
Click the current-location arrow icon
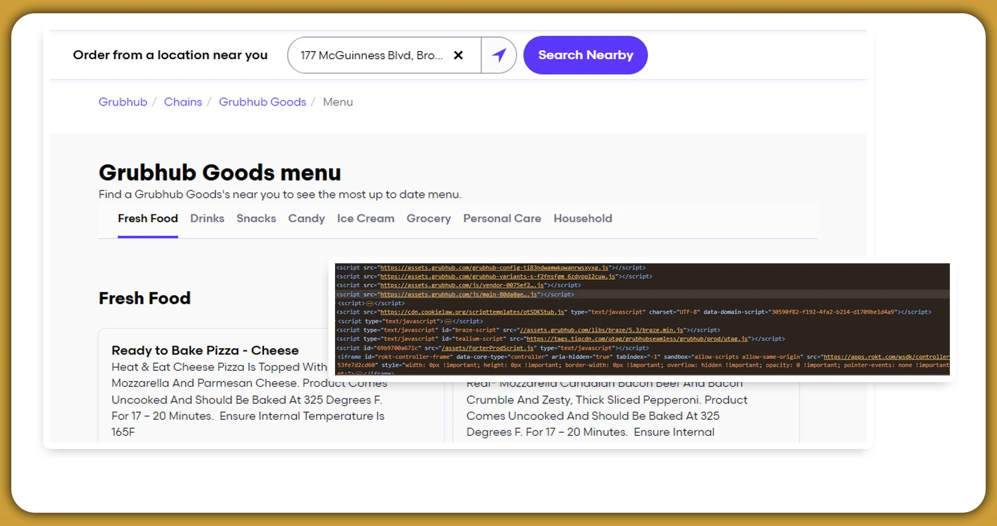498,55
